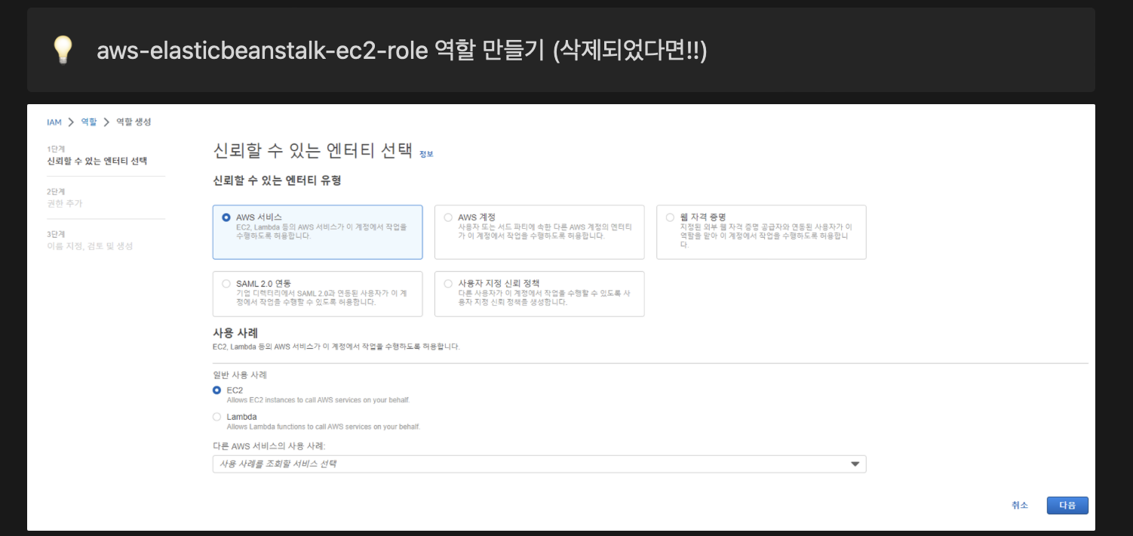Click the 일반 사용 사례 label
Image resolution: width=1133 pixels, height=536 pixels.
[x=240, y=374]
